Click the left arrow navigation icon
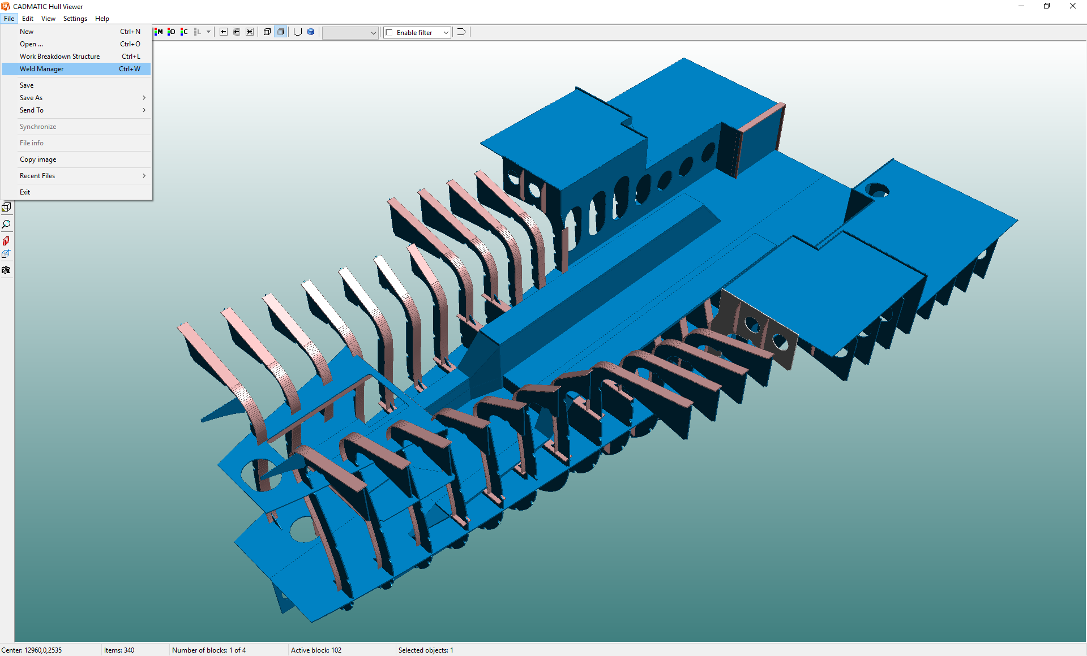The image size is (1087, 656). pyautogui.click(x=224, y=32)
